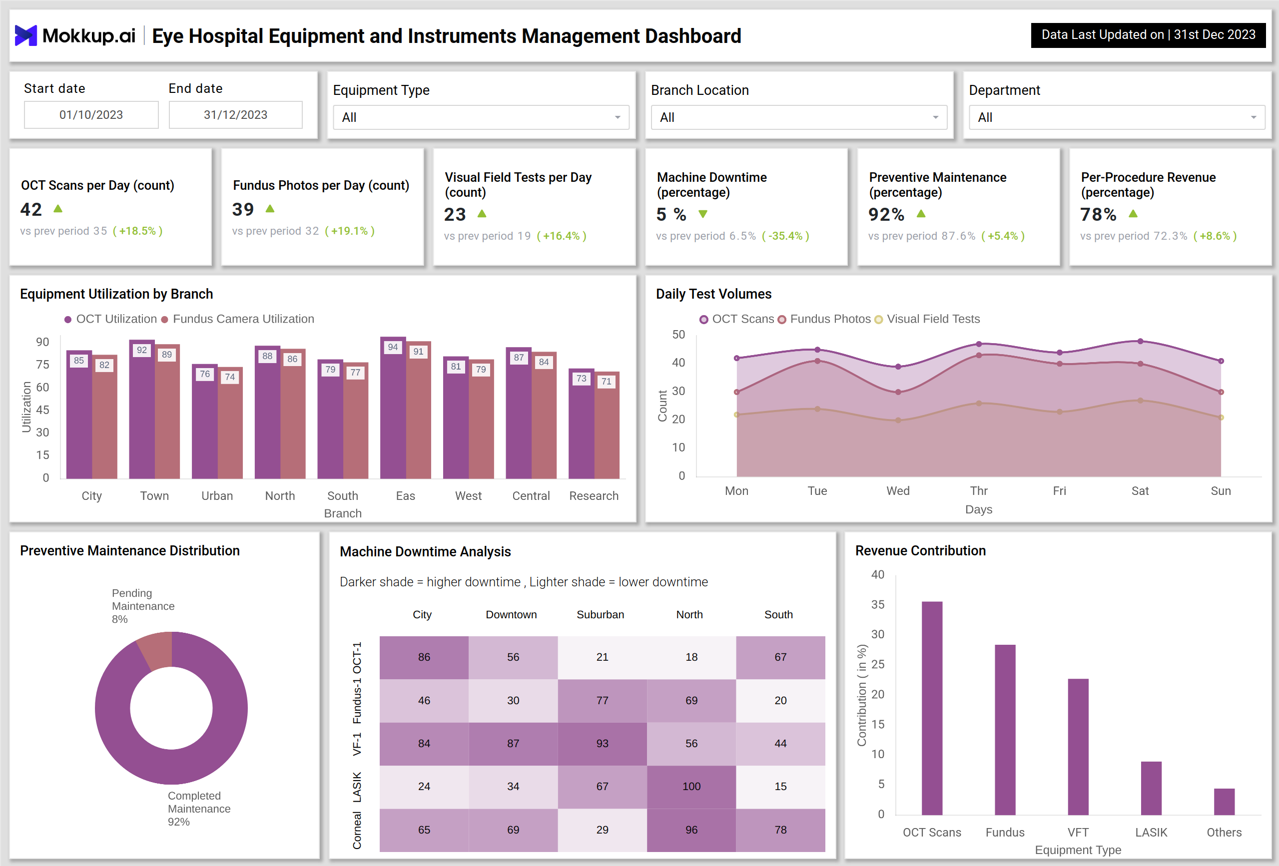The width and height of the screenshot is (1279, 866).
Task: Click the up arrow next to Visual Field Tests 23
Action: [482, 213]
